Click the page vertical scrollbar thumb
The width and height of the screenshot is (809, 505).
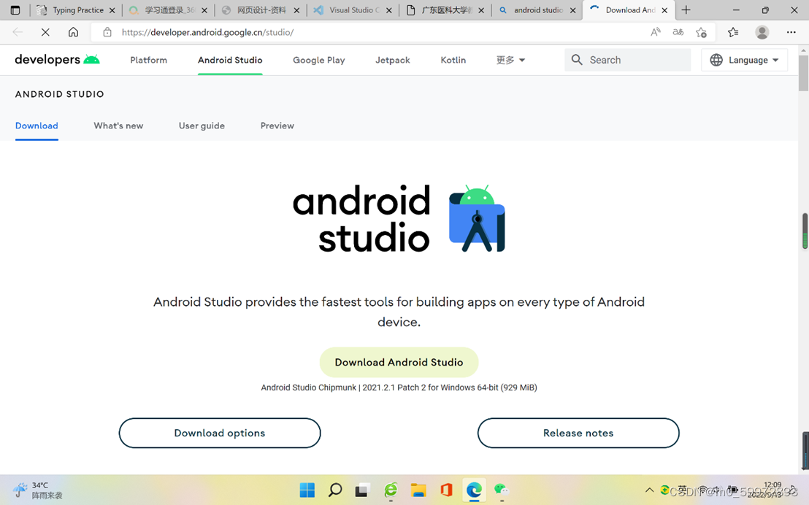tap(803, 73)
